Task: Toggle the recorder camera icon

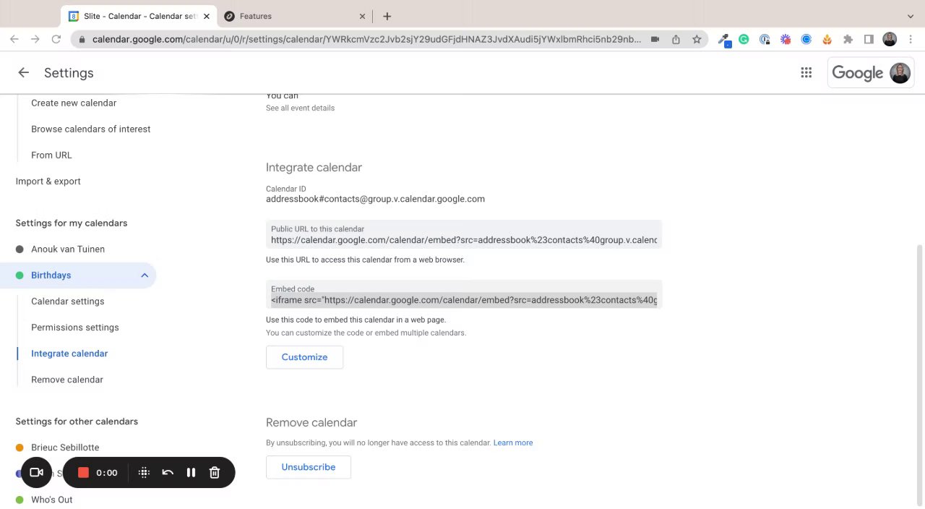Action: coord(36,473)
